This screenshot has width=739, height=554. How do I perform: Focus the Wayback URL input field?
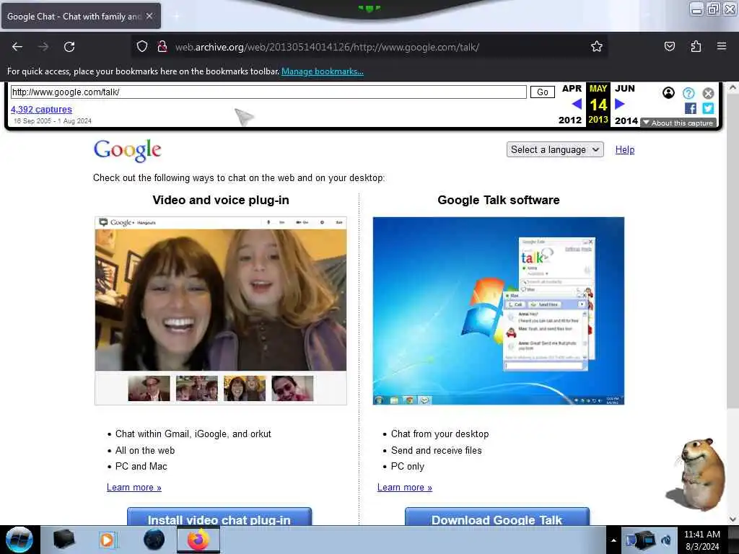[x=268, y=92]
